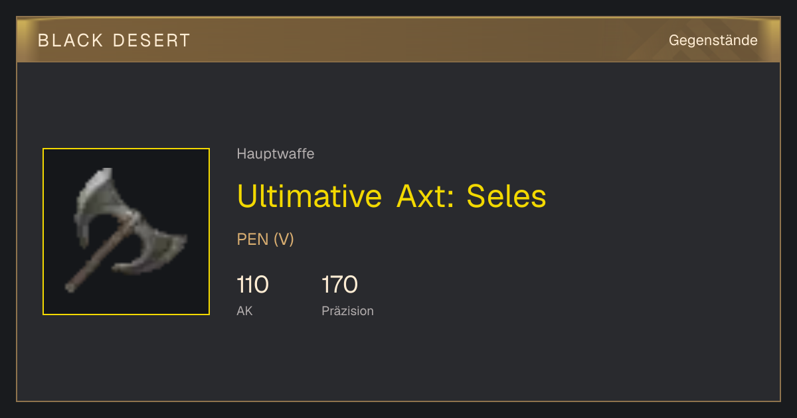Click PEN in the enhancement level text
This screenshot has height=418, width=797.
pos(252,240)
